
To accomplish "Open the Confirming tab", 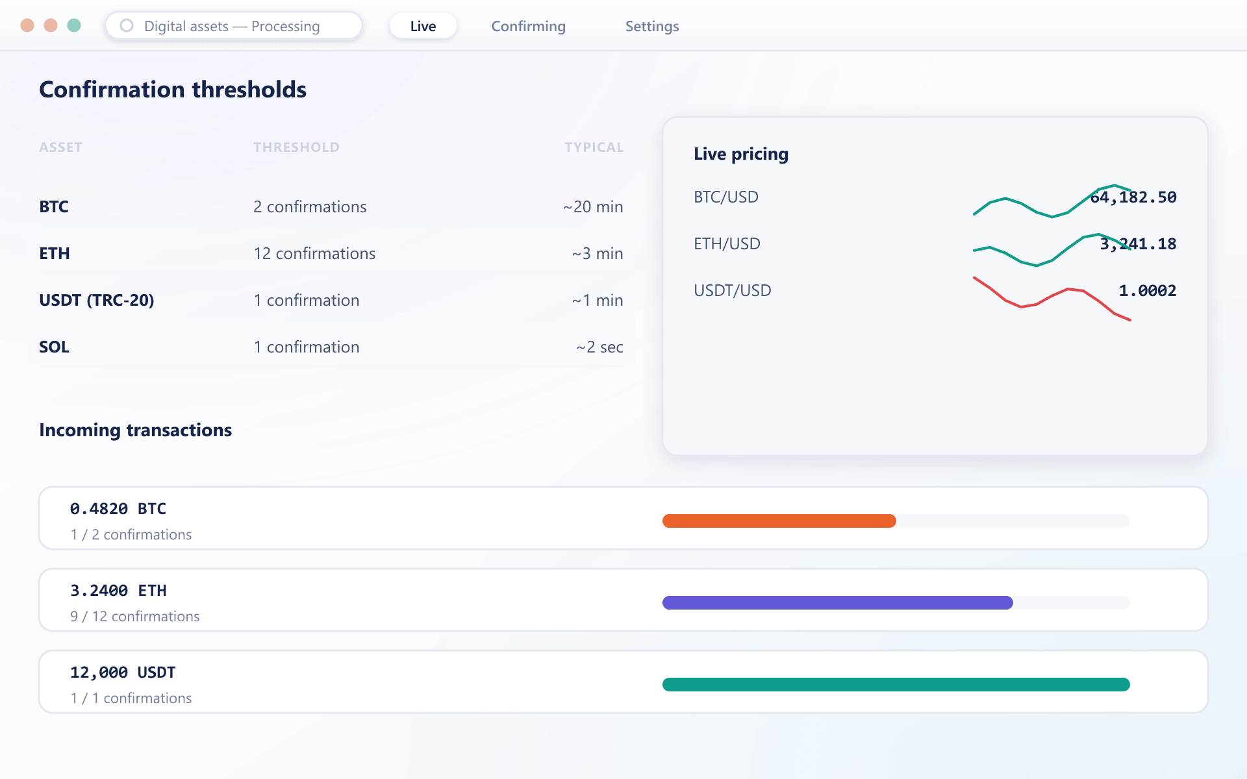I will (x=528, y=26).
